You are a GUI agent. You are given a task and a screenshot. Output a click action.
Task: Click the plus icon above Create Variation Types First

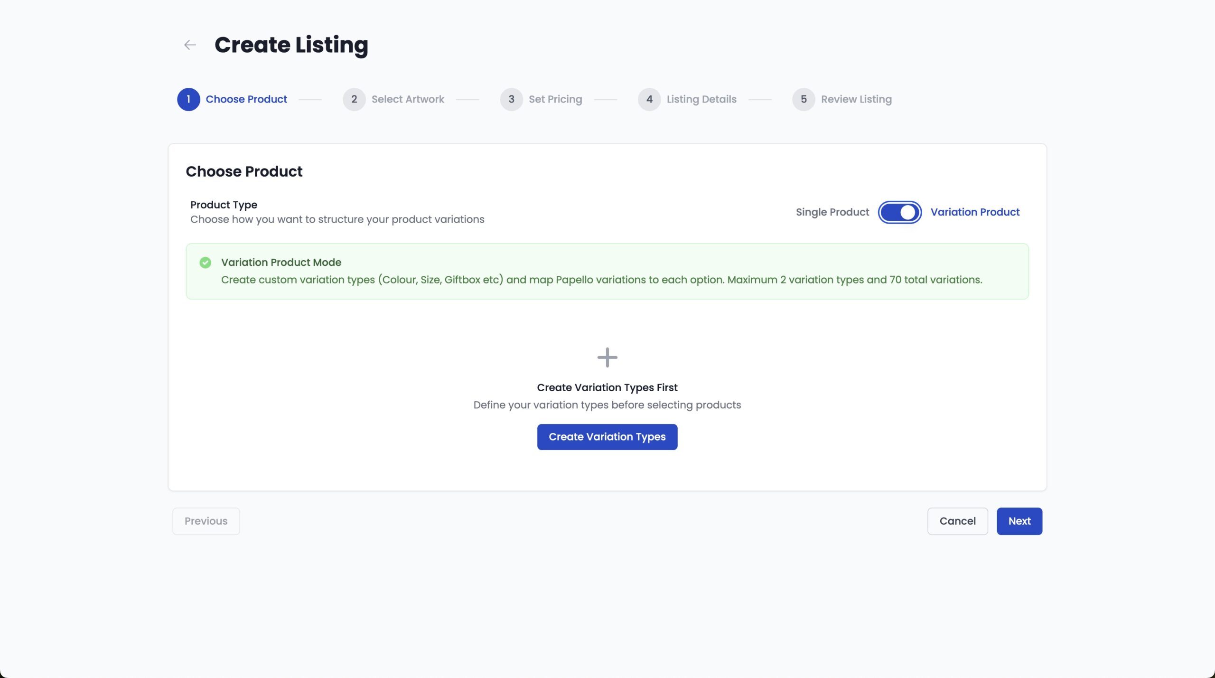click(607, 358)
